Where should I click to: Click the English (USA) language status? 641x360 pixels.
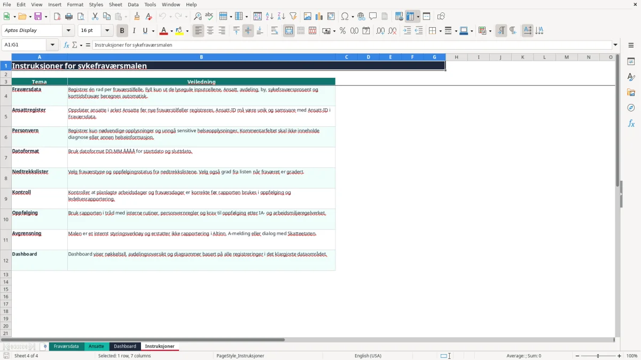[368, 356]
